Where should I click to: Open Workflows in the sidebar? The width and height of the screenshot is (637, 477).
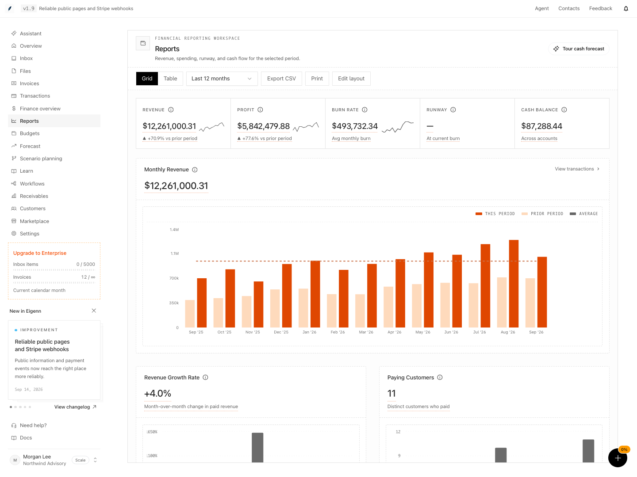[x=54, y=184]
